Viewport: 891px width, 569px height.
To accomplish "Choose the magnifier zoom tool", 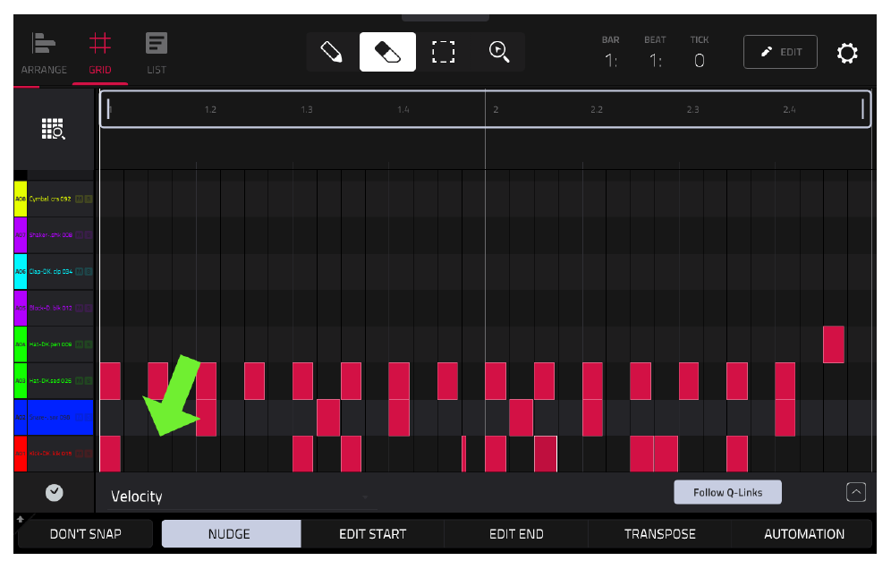I will [x=498, y=52].
